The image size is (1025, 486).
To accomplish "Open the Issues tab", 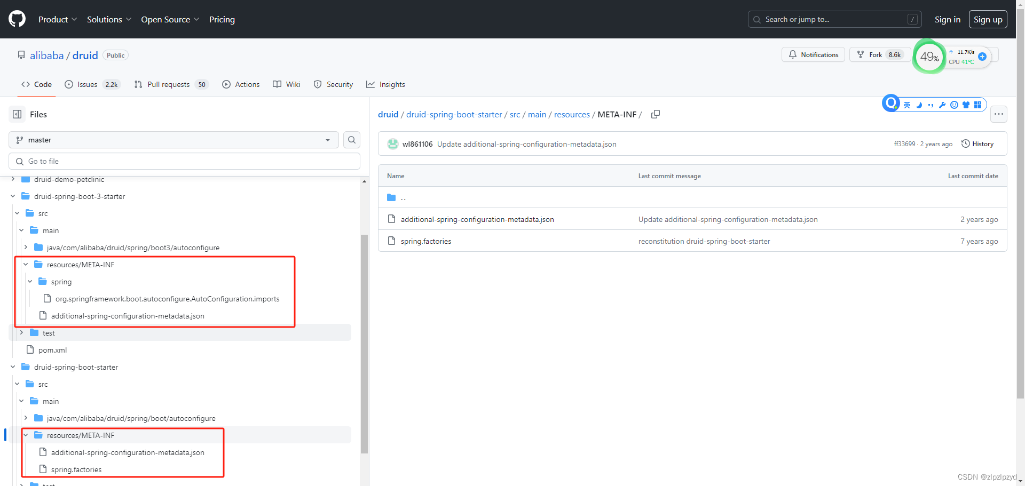I will pyautogui.click(x=92, y=84).
